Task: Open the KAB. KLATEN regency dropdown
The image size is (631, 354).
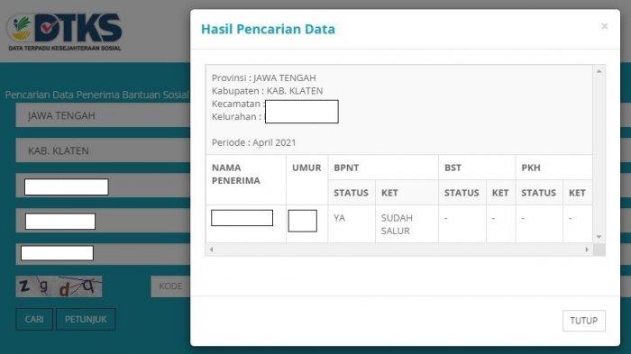Action: pos(103,150)
